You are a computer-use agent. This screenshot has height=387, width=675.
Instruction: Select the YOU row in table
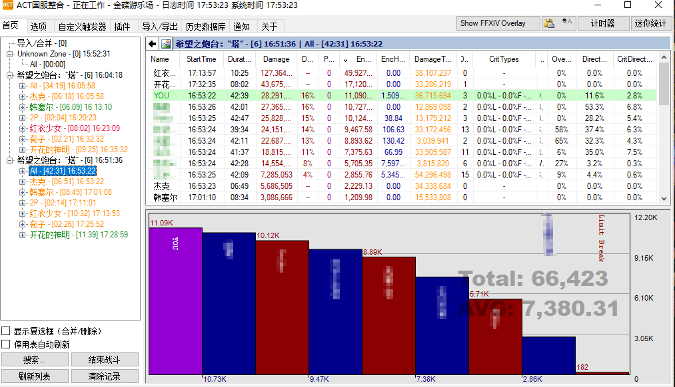click(402, 95)
